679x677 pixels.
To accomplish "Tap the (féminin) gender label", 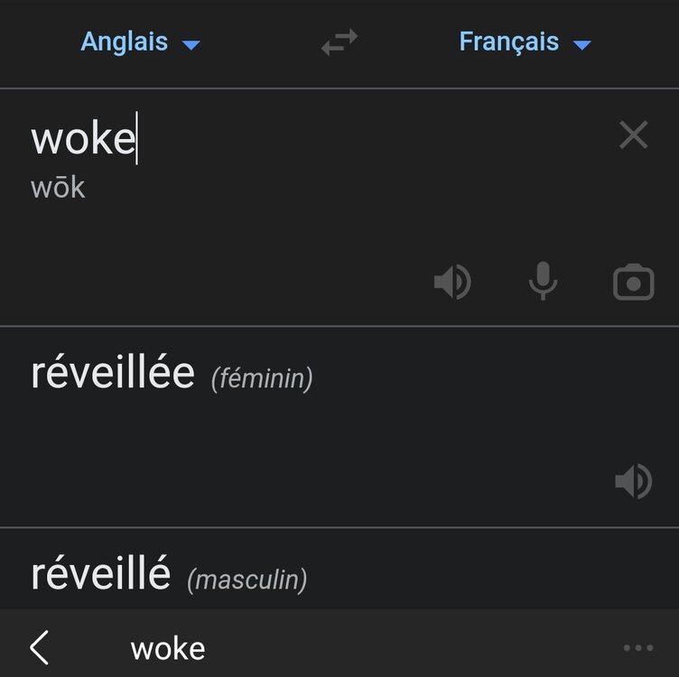I will tap(262, 379).
